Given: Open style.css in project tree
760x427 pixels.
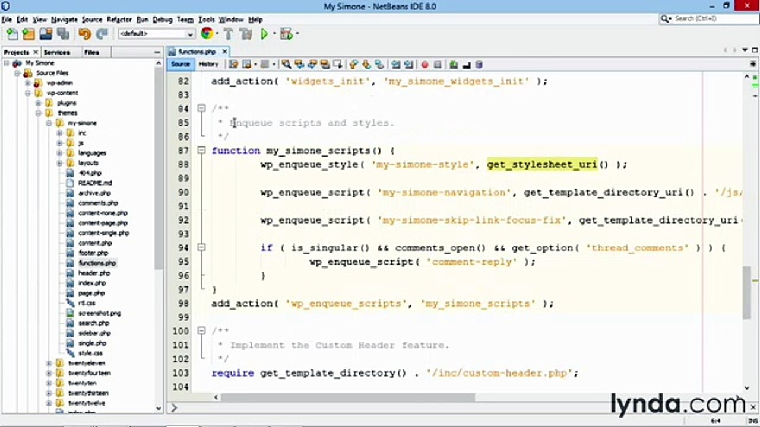Looking at the screenshot, I should click(90, 353).
